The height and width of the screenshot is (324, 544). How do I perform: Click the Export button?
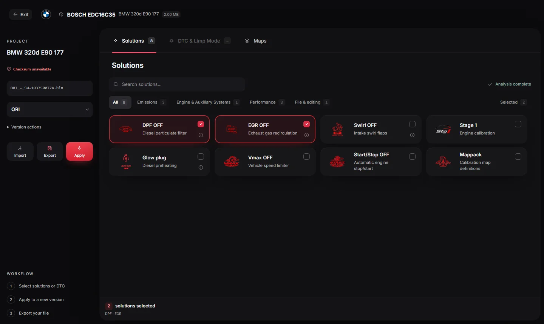(x=50, y=151)
